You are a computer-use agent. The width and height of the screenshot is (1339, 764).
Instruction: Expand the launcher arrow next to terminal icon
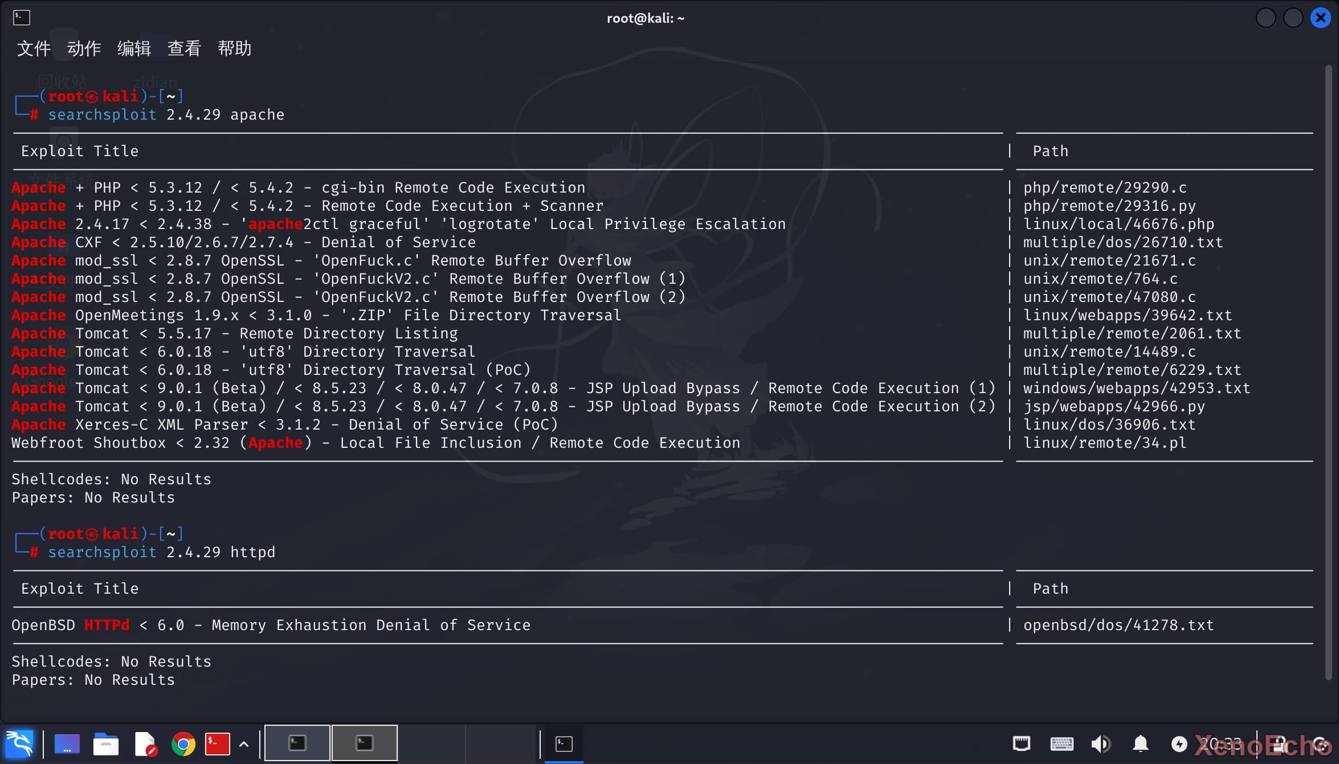click(244, 743)
